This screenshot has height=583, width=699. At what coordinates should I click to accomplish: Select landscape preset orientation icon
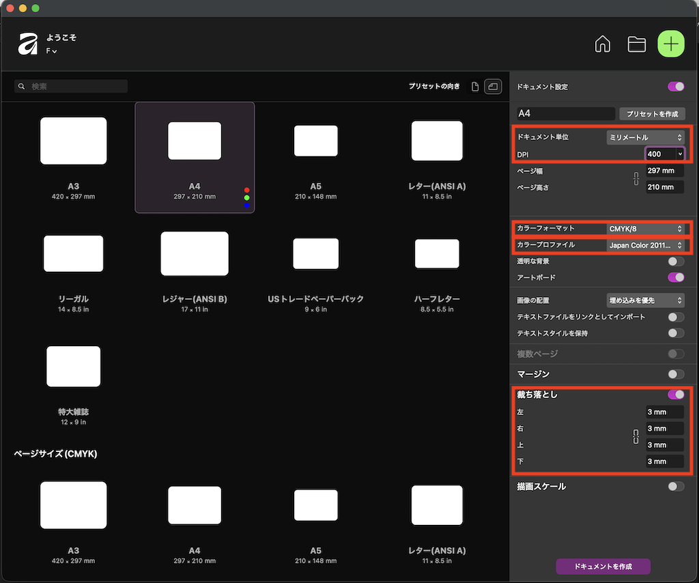[493, 87]
